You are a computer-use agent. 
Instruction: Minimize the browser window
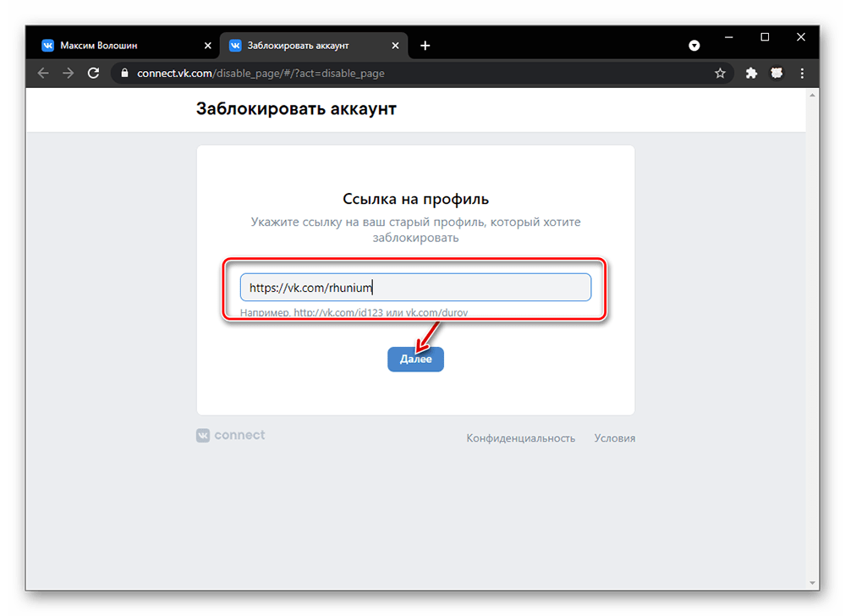pyautogui.click(x=728, y=37)
